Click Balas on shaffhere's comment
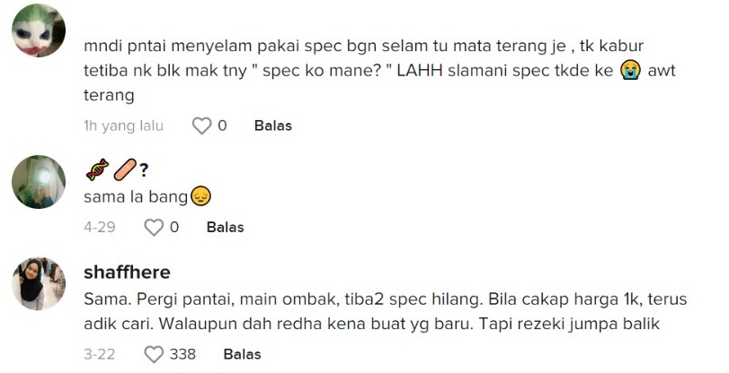 point(242,354)
